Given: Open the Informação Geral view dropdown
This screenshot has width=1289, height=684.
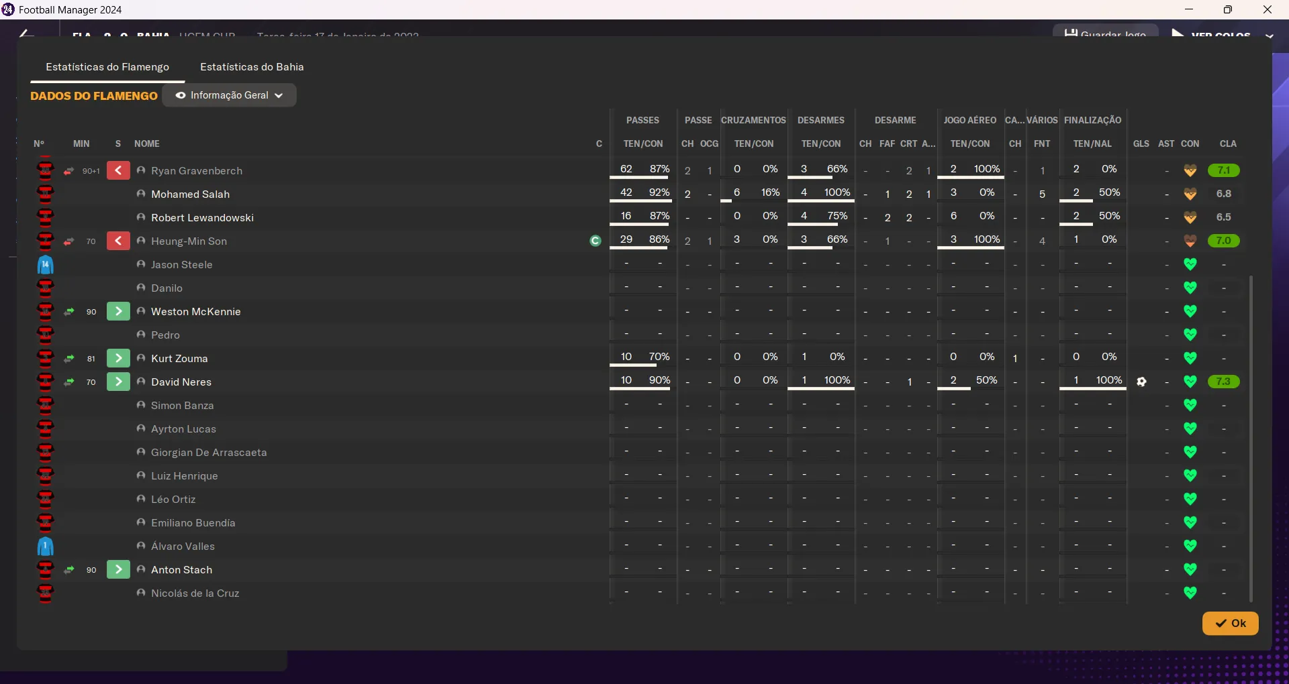Looking at the screenshot, I should [229, 95].
